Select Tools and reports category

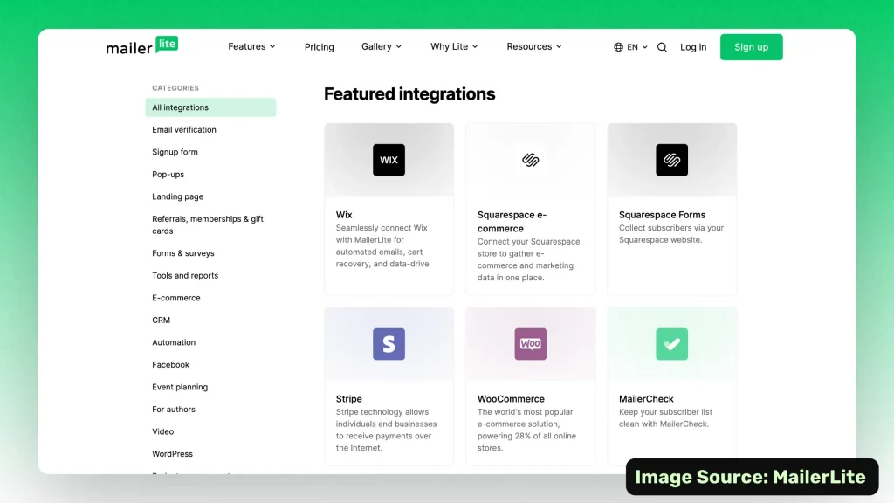pyautogui.click(x=185, y=275)
